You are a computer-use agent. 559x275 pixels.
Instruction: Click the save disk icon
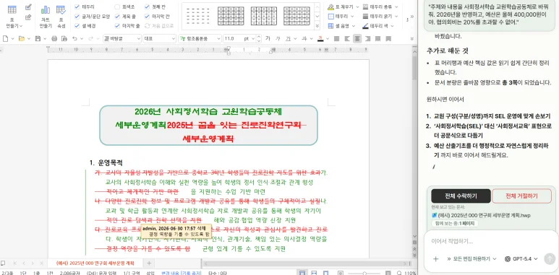pyautogui.click(x=38, y=38)
